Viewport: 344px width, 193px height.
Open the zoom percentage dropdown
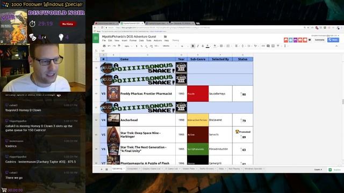128,46
